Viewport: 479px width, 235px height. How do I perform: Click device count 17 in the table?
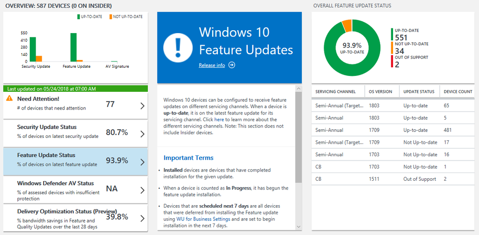click(447, 142)
